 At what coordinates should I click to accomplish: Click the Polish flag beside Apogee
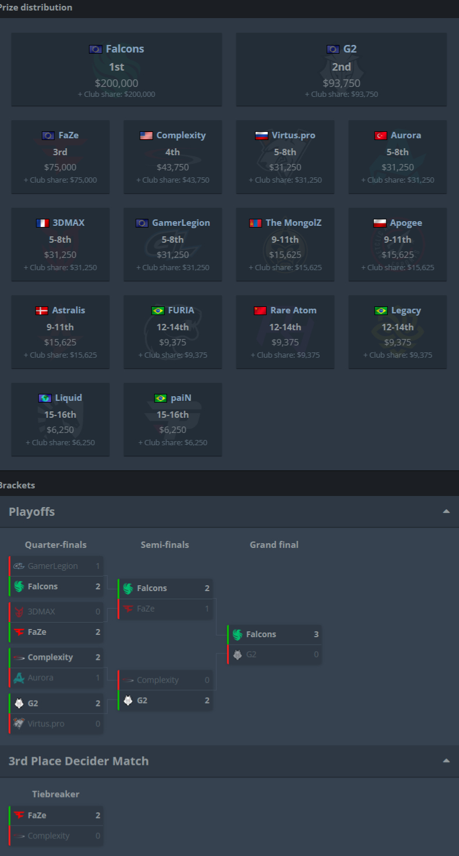pos(380,223)
